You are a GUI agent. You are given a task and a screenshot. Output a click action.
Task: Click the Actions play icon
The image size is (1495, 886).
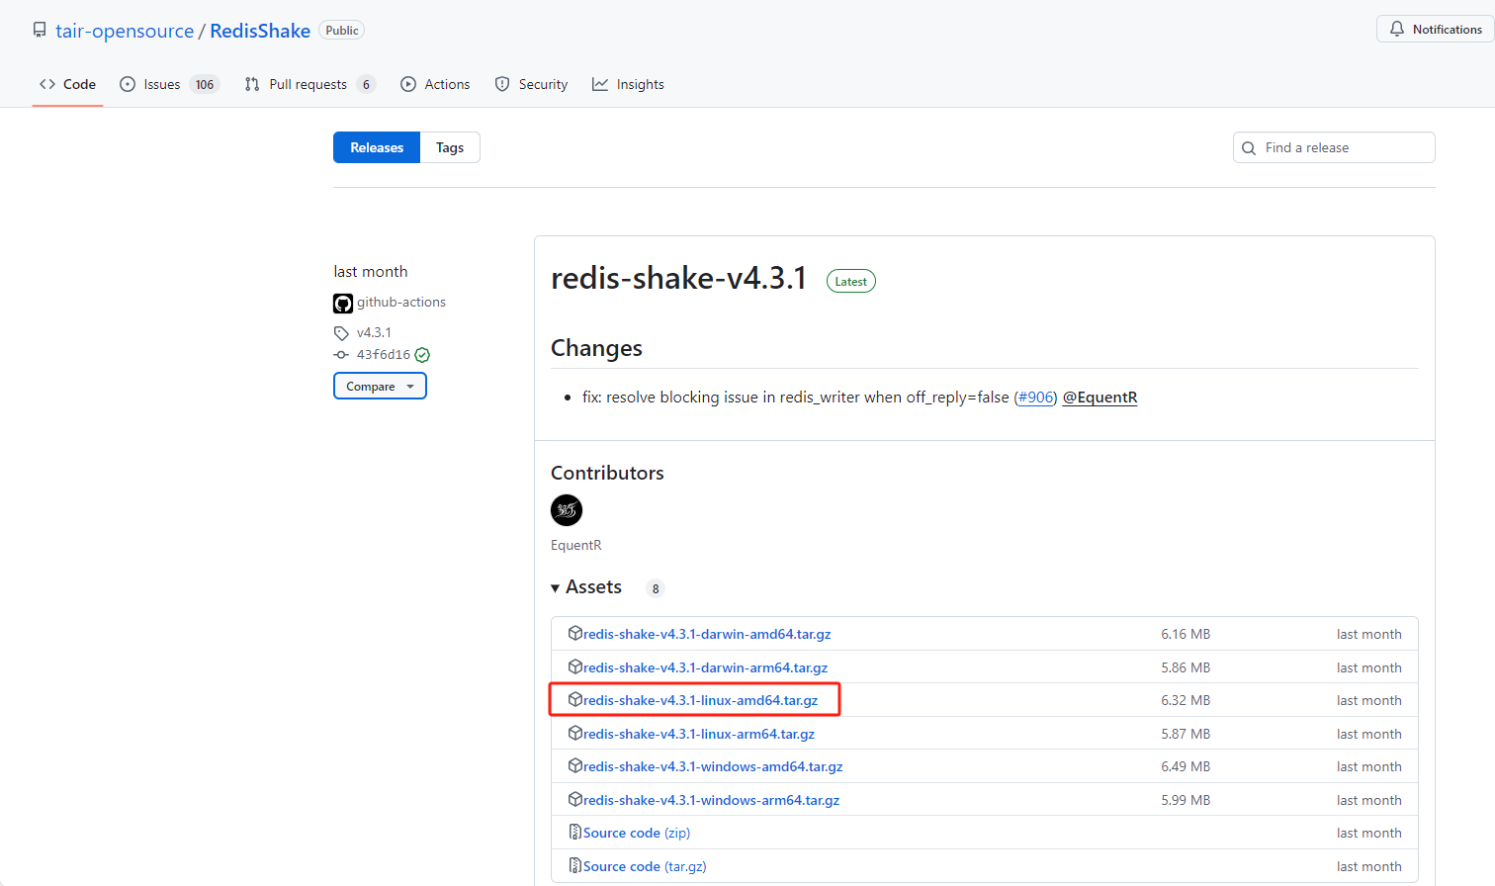[x=408, y=84]
